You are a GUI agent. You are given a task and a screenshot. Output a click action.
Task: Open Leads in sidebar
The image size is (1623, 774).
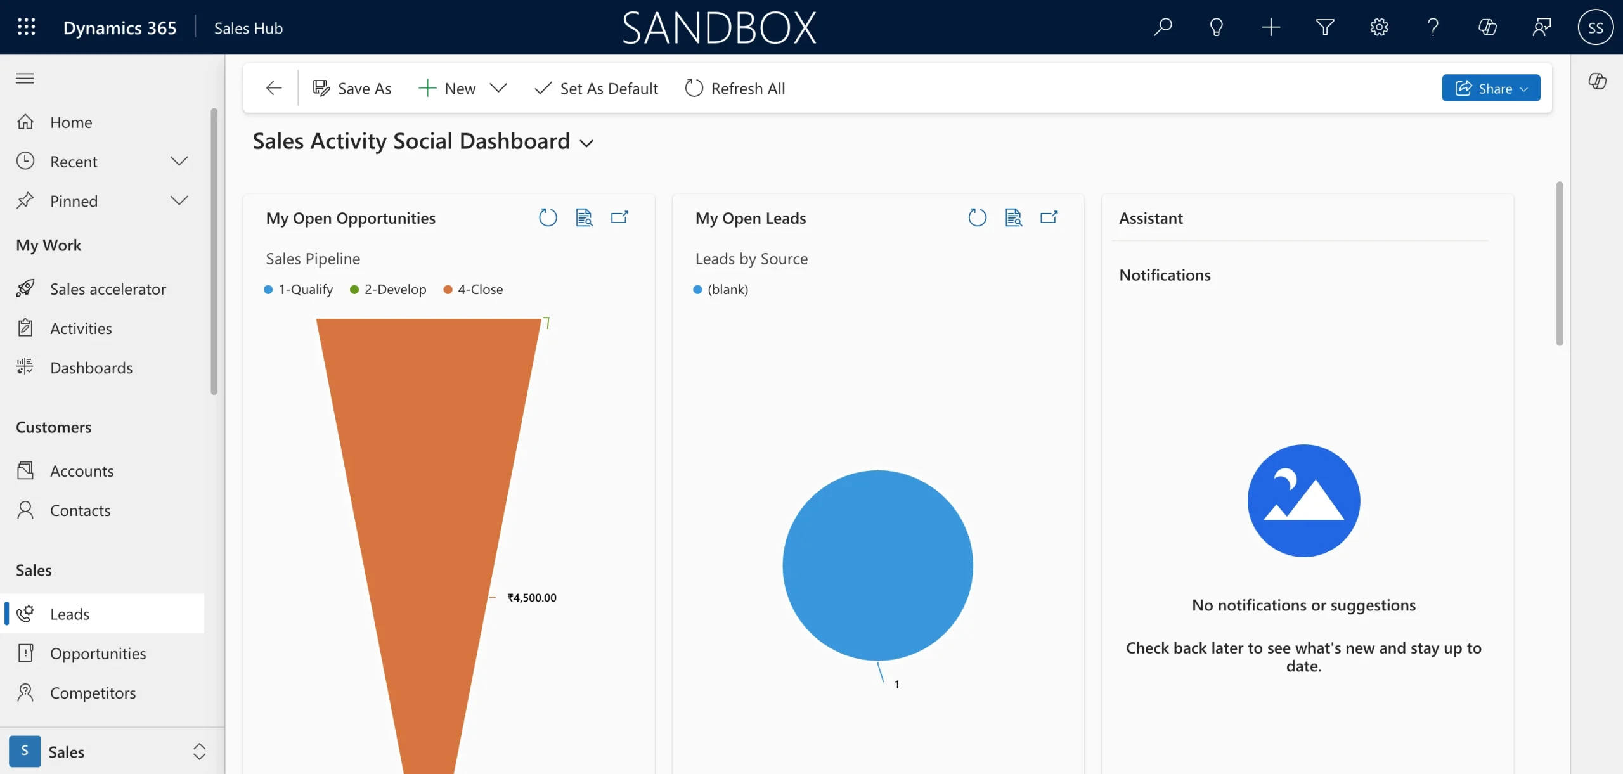(103, 613)
